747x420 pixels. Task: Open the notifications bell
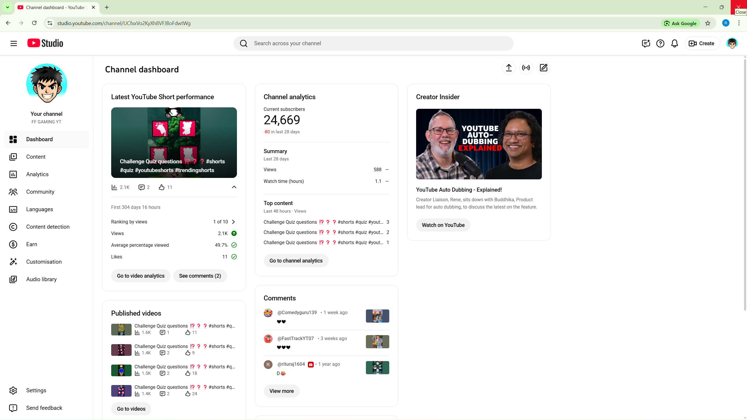click(x=674, y=43)
